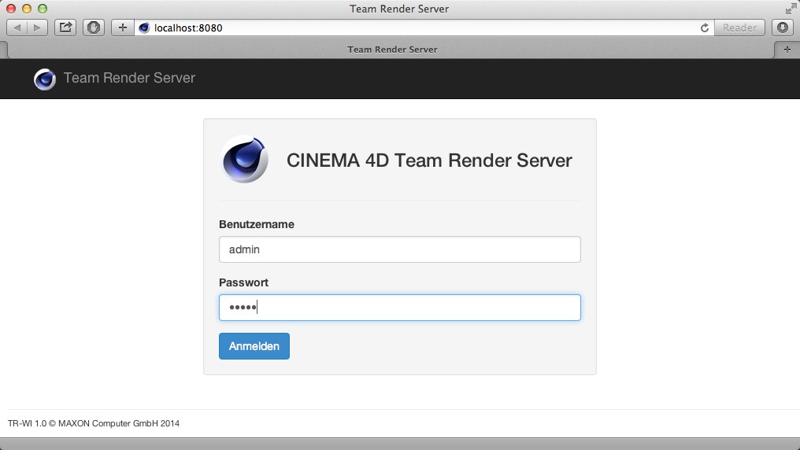
Task: Select the Team Render Server tab
Action: tap(392, 49)
